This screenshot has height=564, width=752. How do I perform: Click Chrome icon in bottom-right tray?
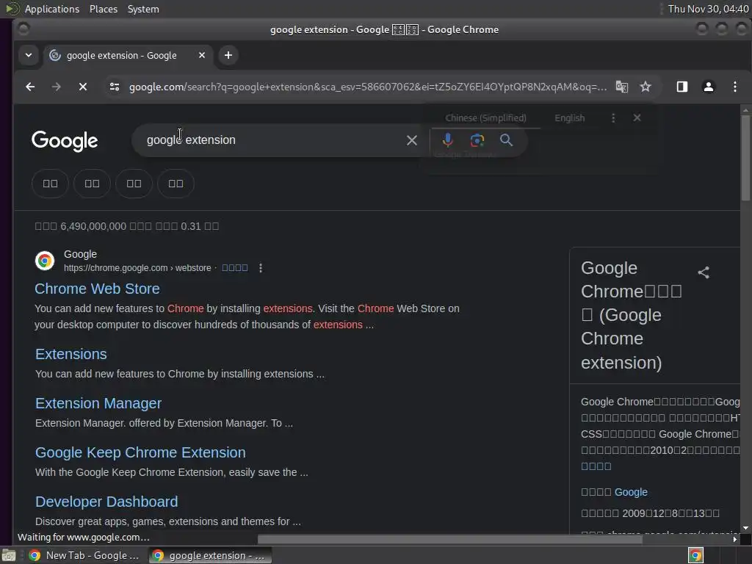(695, 555)
